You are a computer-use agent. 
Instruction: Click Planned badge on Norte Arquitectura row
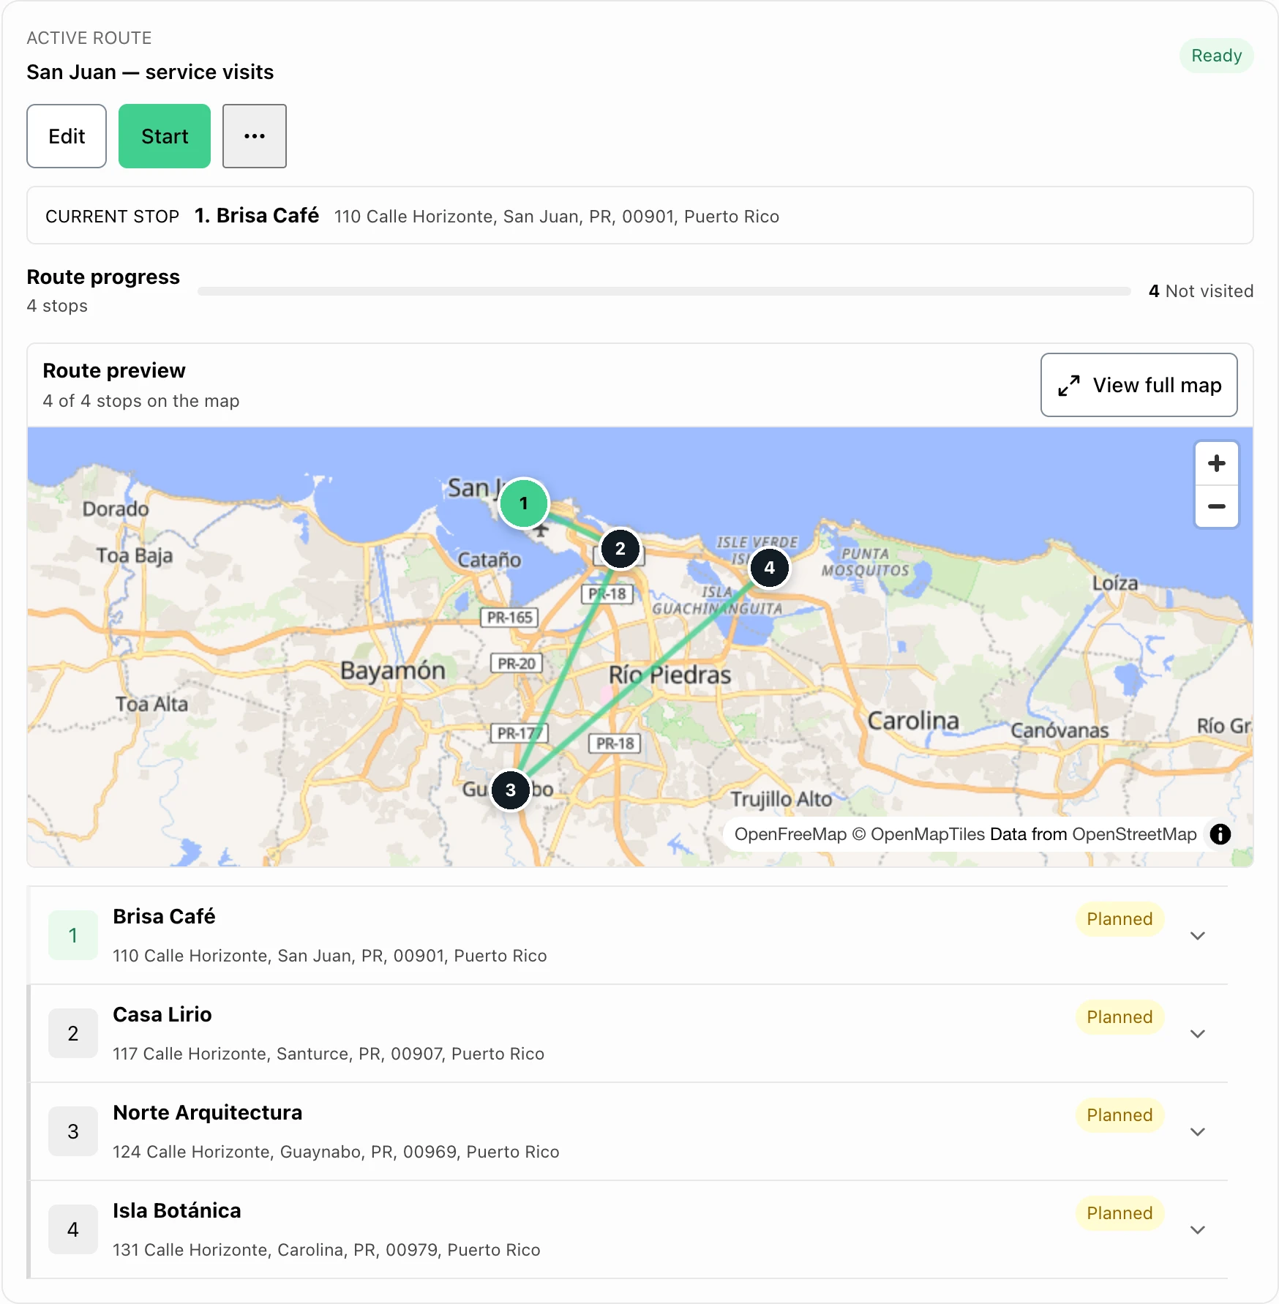pyautogui.click(x=1119, y=1115)
